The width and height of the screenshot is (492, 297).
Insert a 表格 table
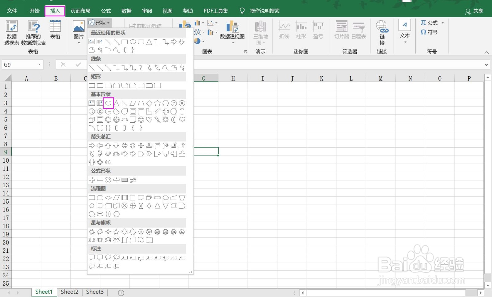(x=55, y=30)
